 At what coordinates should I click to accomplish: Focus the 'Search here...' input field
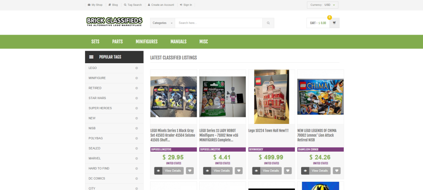219,23
